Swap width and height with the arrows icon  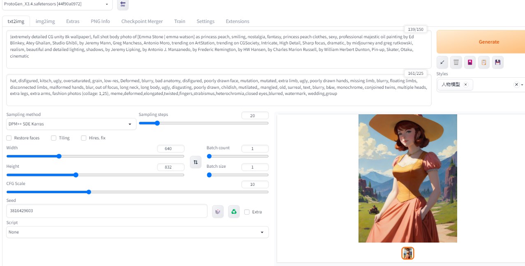click(196, 162)
